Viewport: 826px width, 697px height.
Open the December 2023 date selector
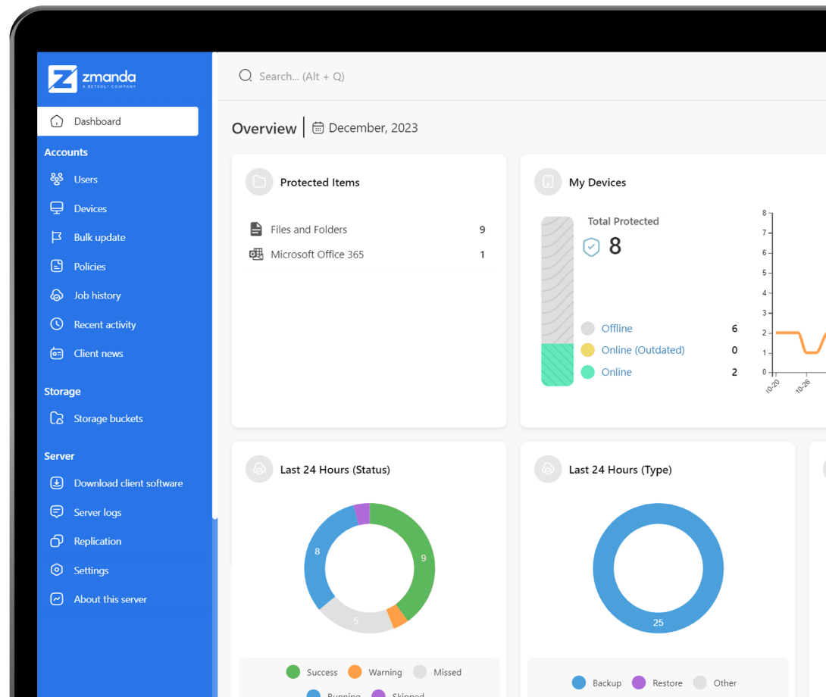tap(365, 127)
